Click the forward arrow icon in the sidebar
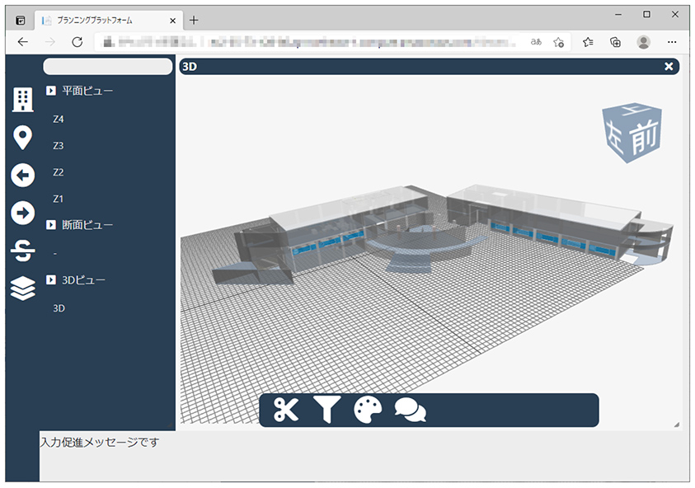695x488 pixels. [x=21, y=209]
